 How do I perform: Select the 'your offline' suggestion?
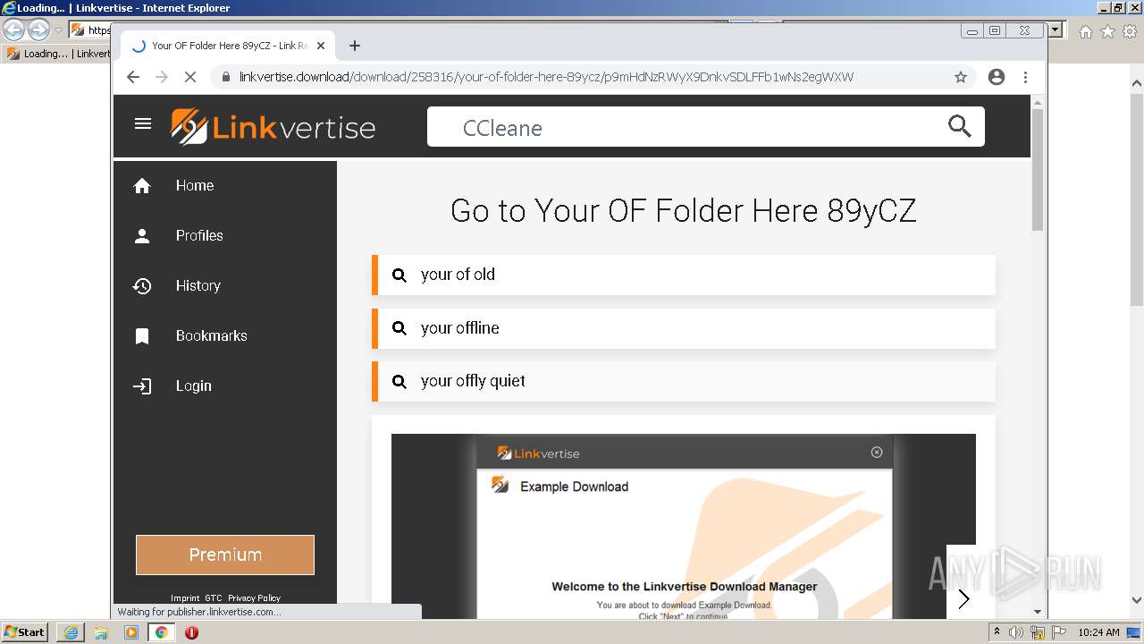coord(684,328)
